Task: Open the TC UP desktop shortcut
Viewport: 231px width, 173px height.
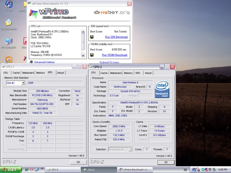Action: (9, 6)
